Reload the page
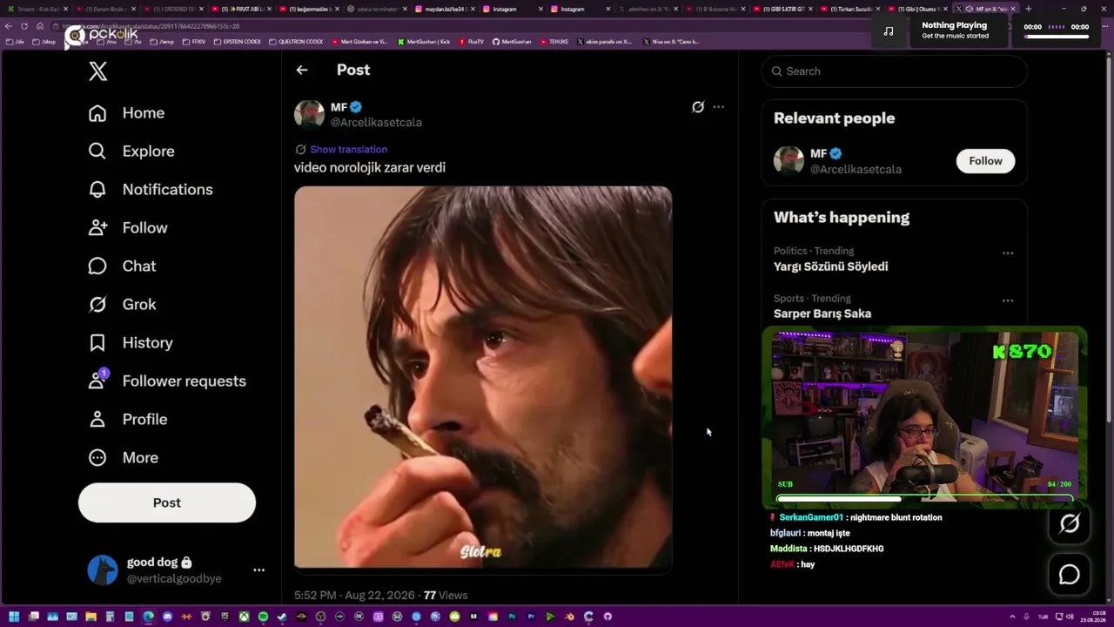Screen dimensions: 1114x627 pos(24,26)
